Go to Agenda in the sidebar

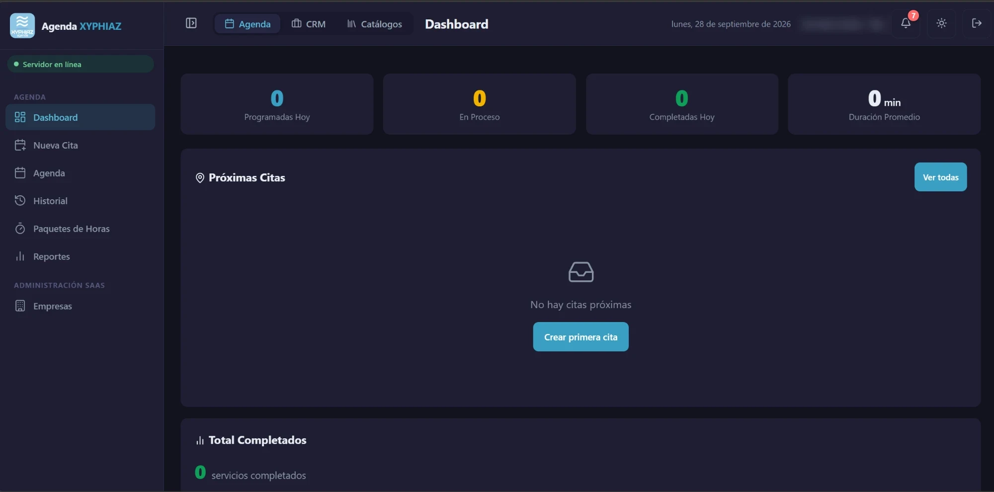coord(81,173)
